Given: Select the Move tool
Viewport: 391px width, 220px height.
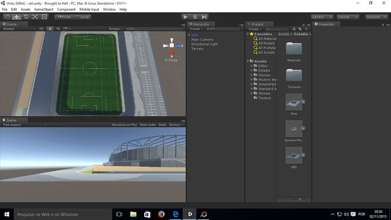Looking at the screenshot, I should click(16, 17).
